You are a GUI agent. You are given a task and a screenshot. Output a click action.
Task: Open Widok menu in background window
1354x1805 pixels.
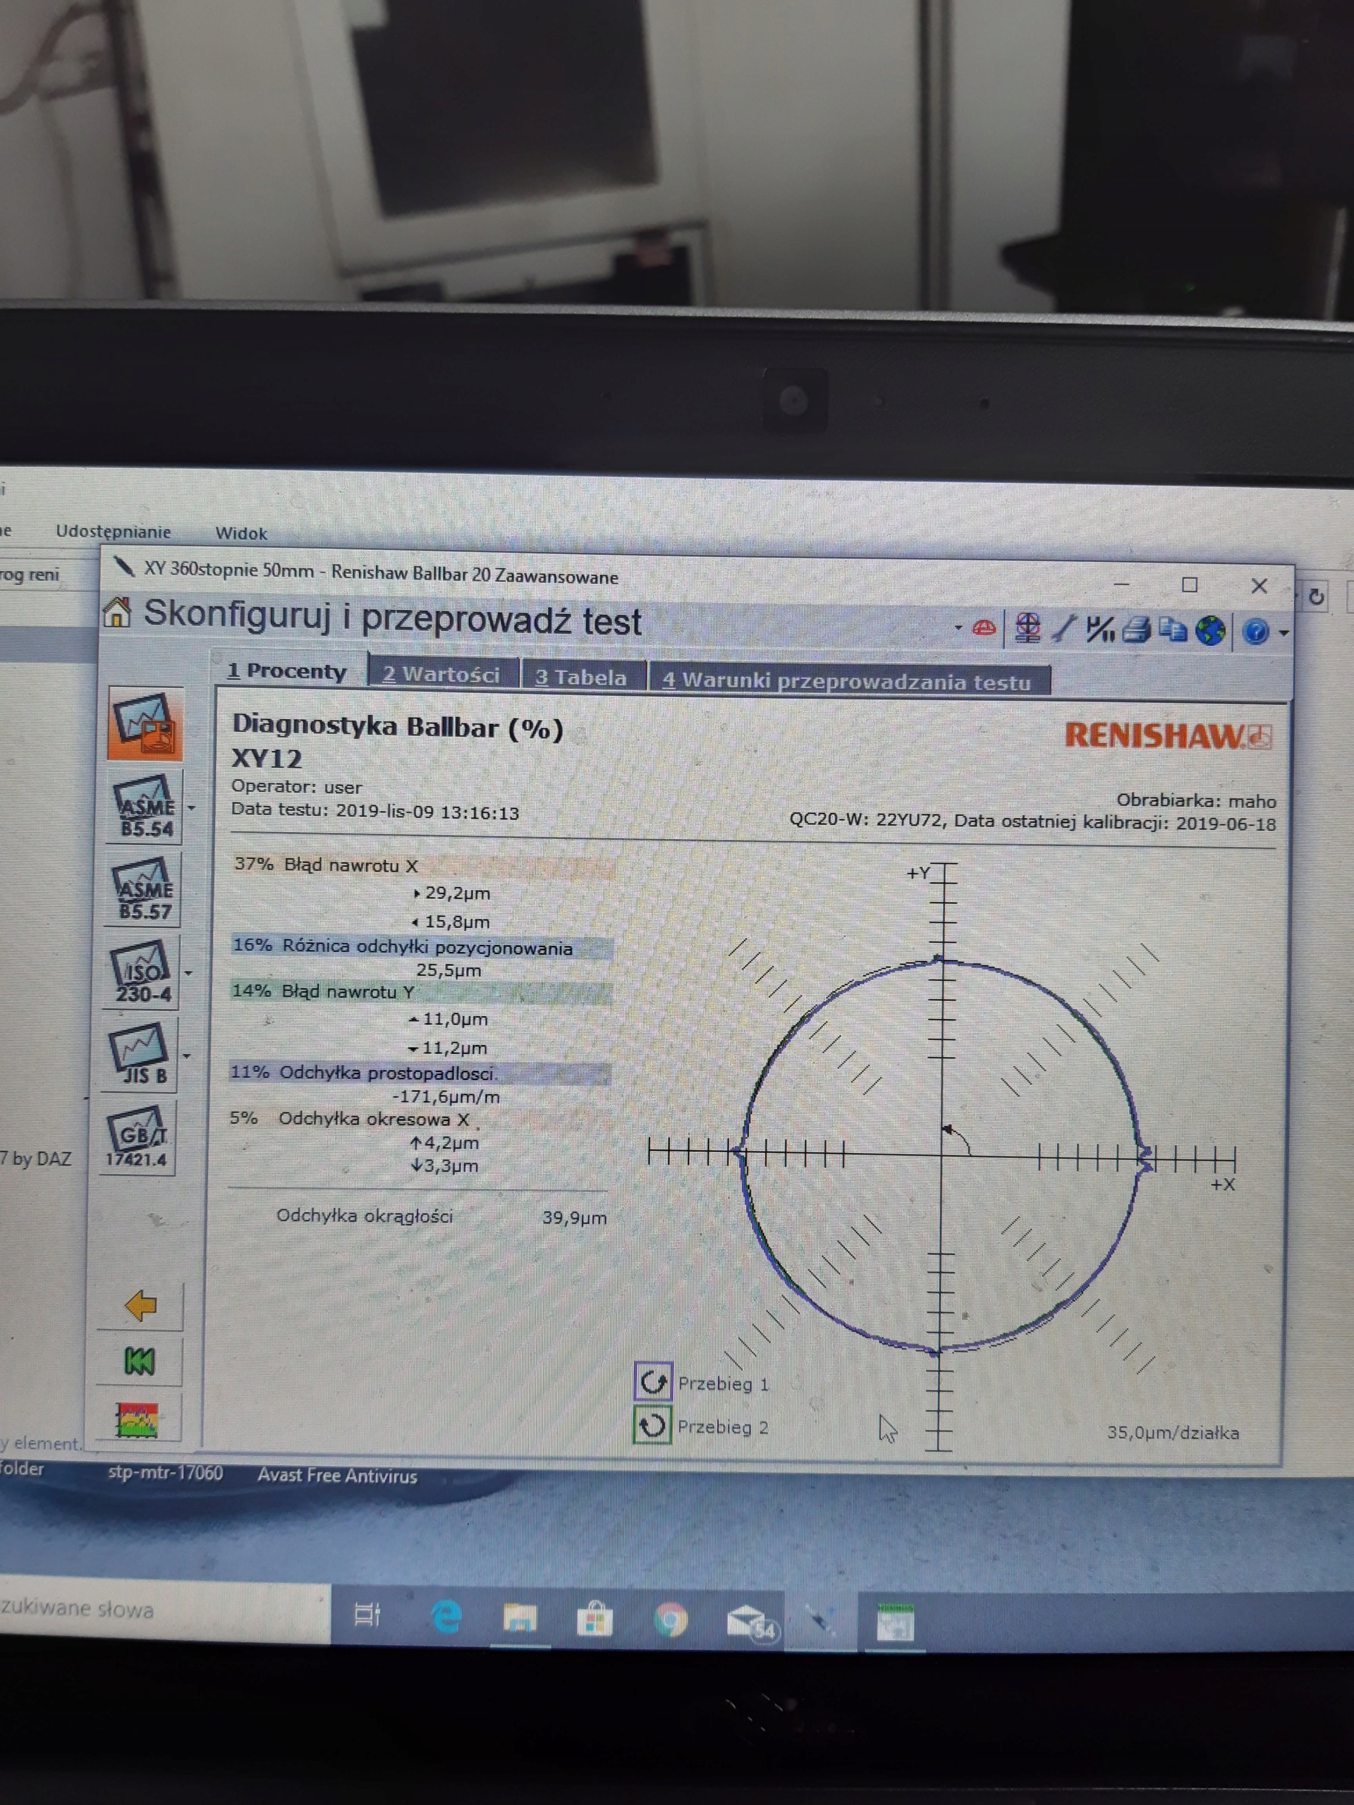click(240, 533)
